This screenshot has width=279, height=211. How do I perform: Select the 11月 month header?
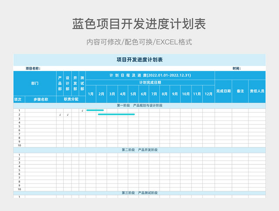[197, 94]
